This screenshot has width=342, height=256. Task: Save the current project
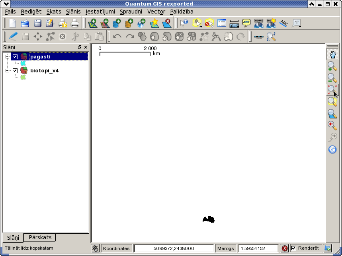click(x=37, y=23)
